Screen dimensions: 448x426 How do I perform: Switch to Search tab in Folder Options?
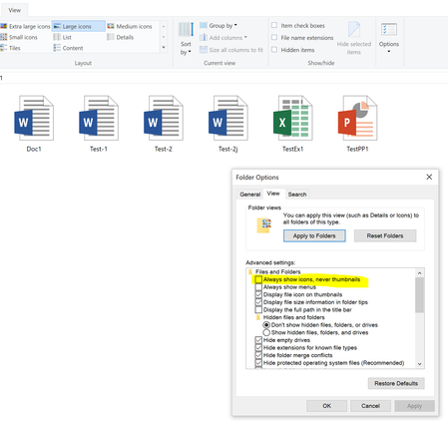coord(297,195)
